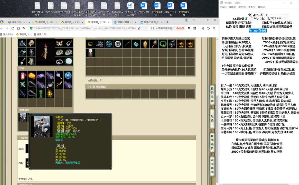The image size is (299, 185).
Task: Open Notepad 文件(F) menu
Action: [223, 7]
